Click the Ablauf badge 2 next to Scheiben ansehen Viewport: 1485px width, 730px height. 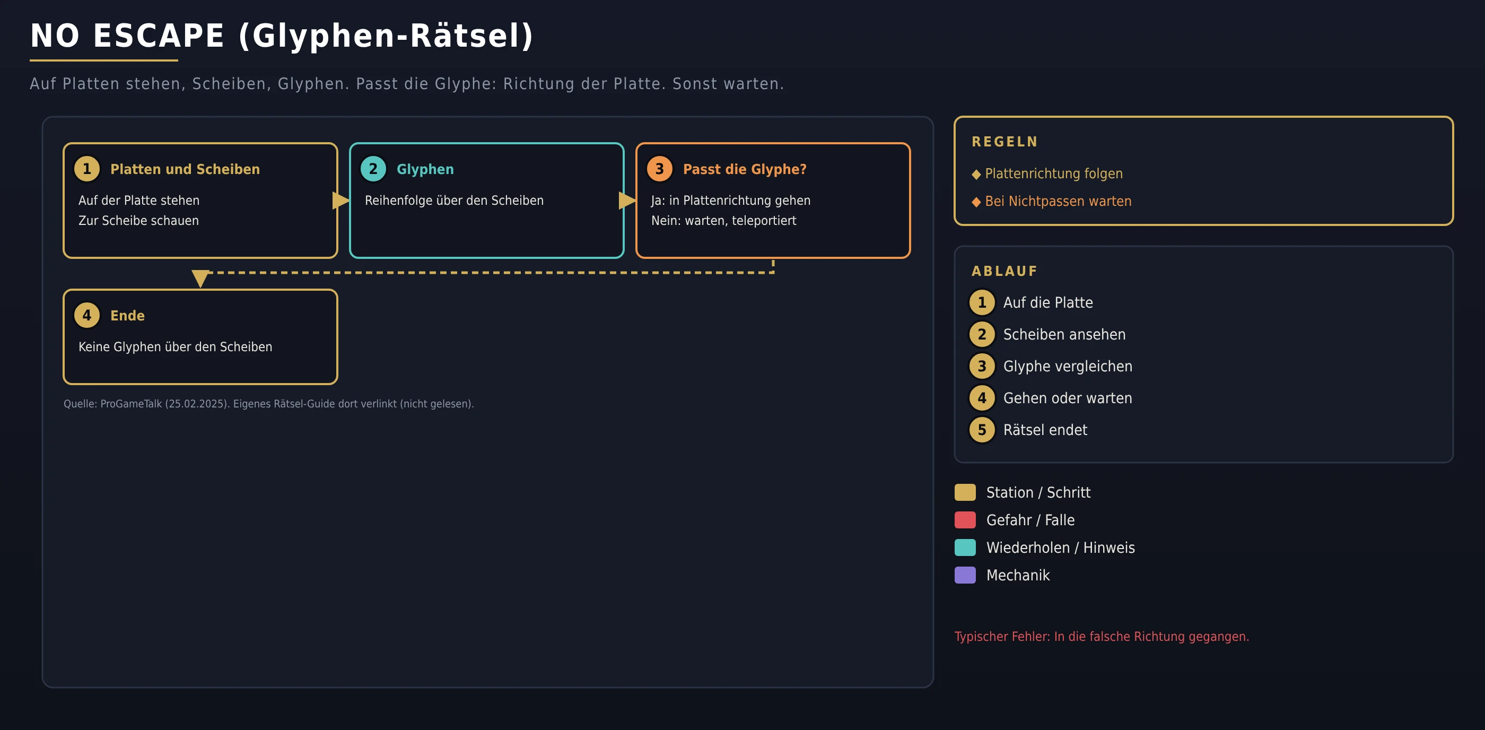pyautogui.click(x=982, y=334)
